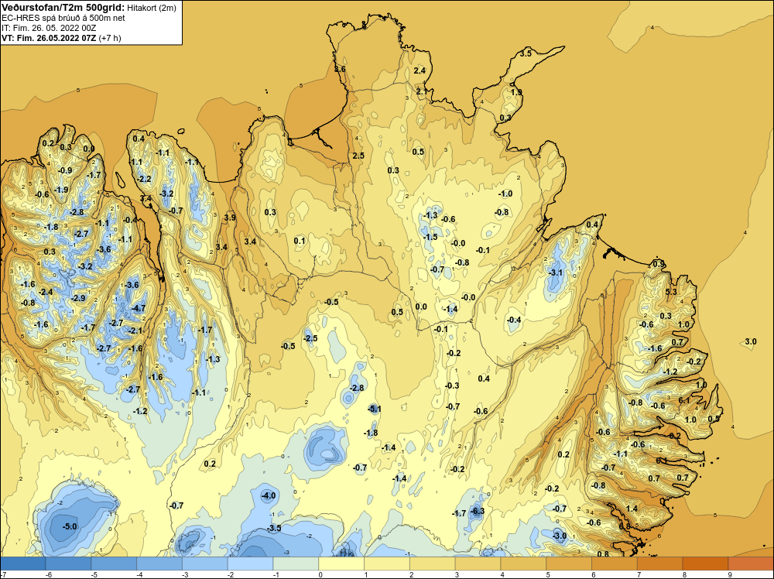The height and width of the screenshot is (579, 774).
Task: Select the 0 to 1 pale yellow legend band
Action: [341, 564]
